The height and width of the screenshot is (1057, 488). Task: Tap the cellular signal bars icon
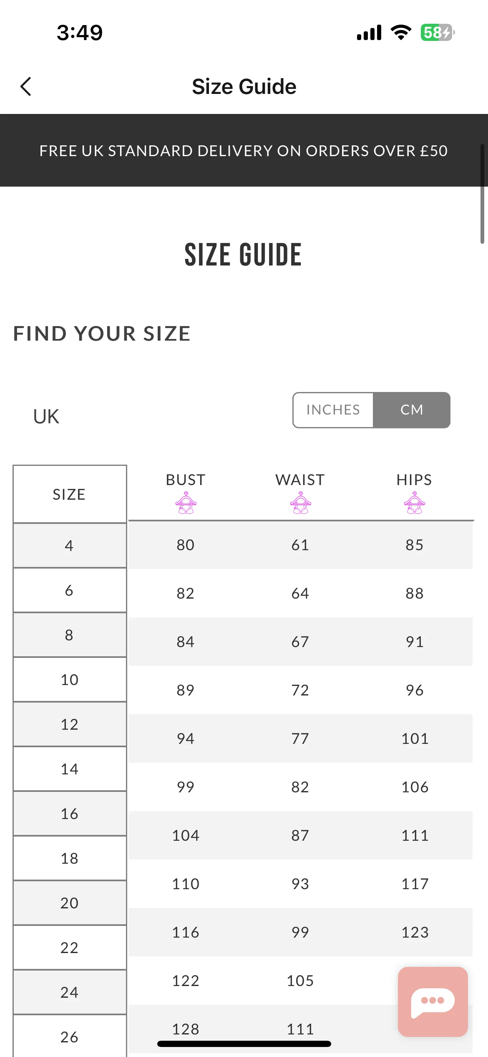[369, 32]
